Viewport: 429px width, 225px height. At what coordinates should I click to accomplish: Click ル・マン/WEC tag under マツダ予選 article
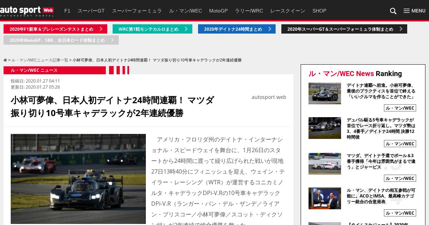pos(400,178)
